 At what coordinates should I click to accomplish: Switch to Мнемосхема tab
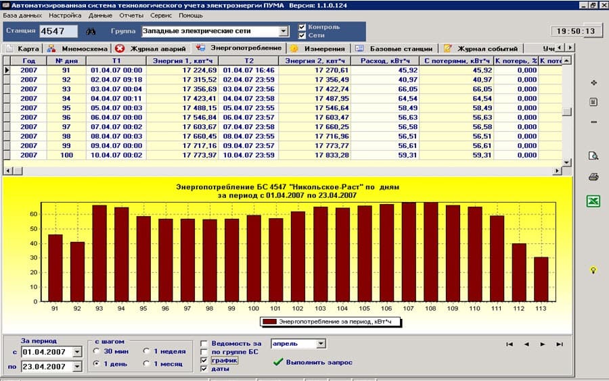(78, 49)
